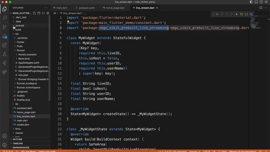Open the Manage gear icon
Viewport: 270px width, 152px height.
coord(5,145)
